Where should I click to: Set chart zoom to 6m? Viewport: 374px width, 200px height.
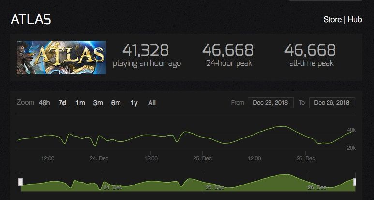[116, 103]
